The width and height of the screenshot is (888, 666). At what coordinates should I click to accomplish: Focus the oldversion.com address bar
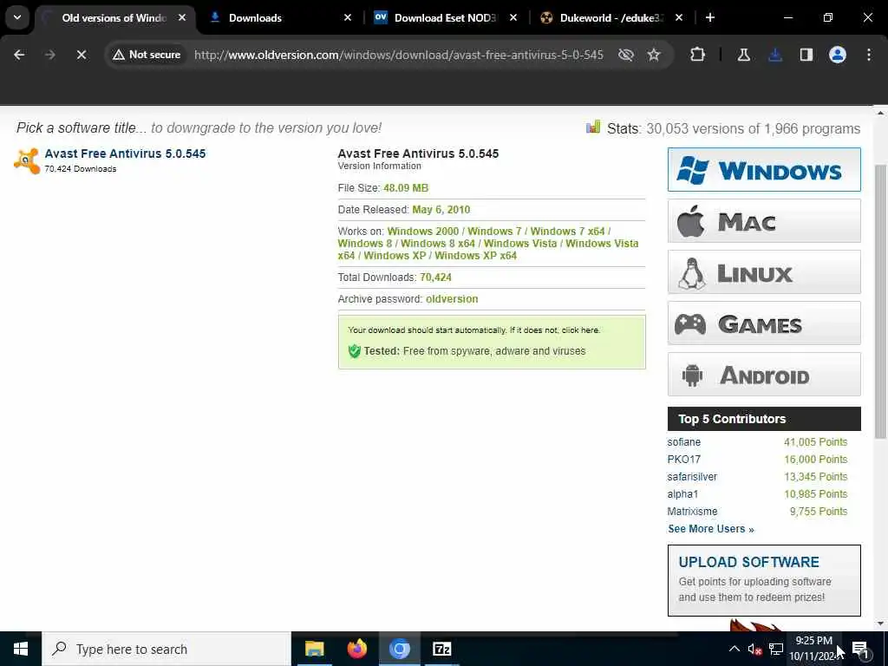[x=399, y=55]
